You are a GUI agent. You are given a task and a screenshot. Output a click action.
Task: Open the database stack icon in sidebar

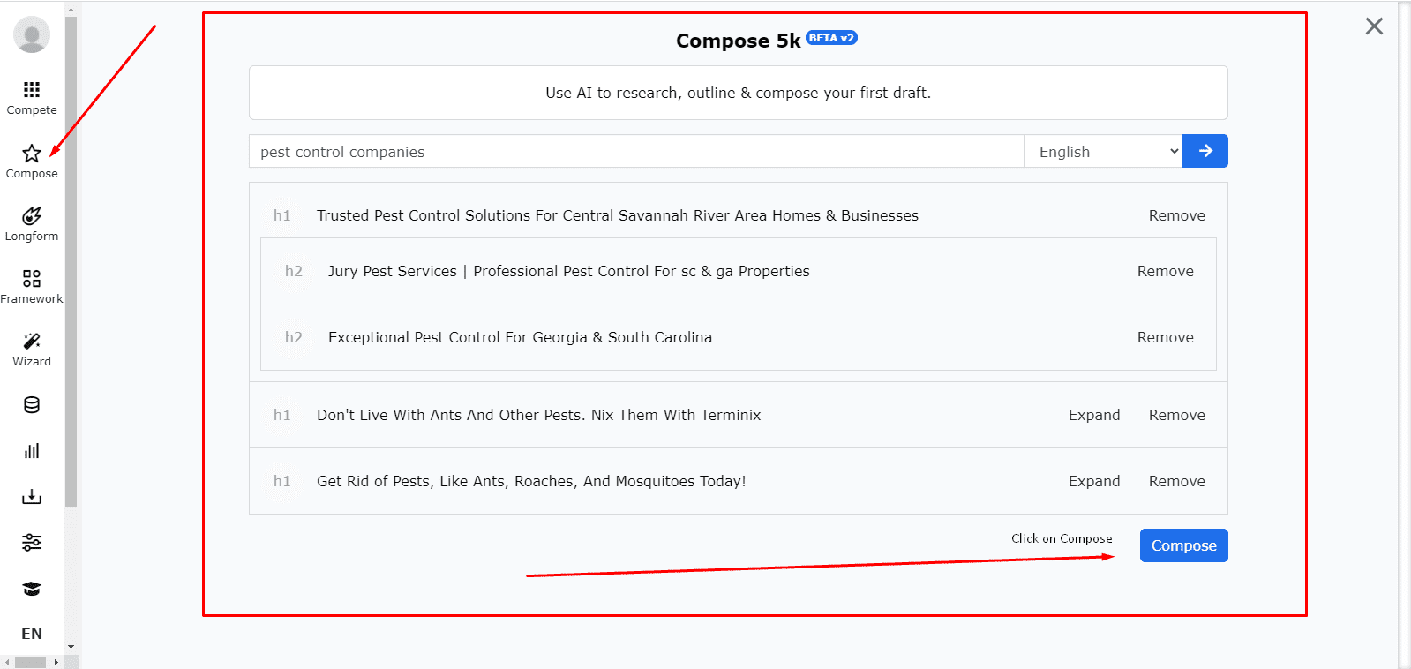32,405
